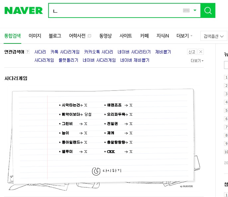Click the 신고 report button
228x197 pixels.
coord(192,52)
